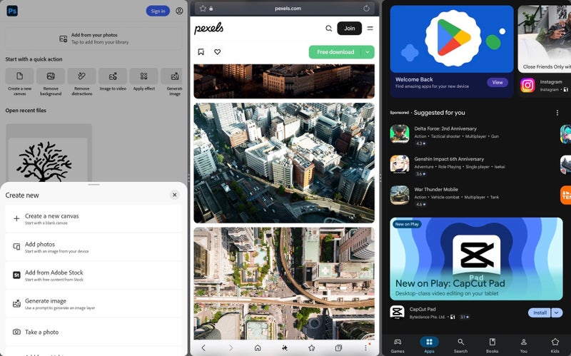Like the photo with heart icon
The image size is (571, 356).
pyautogui.click(x=218, y=52)
